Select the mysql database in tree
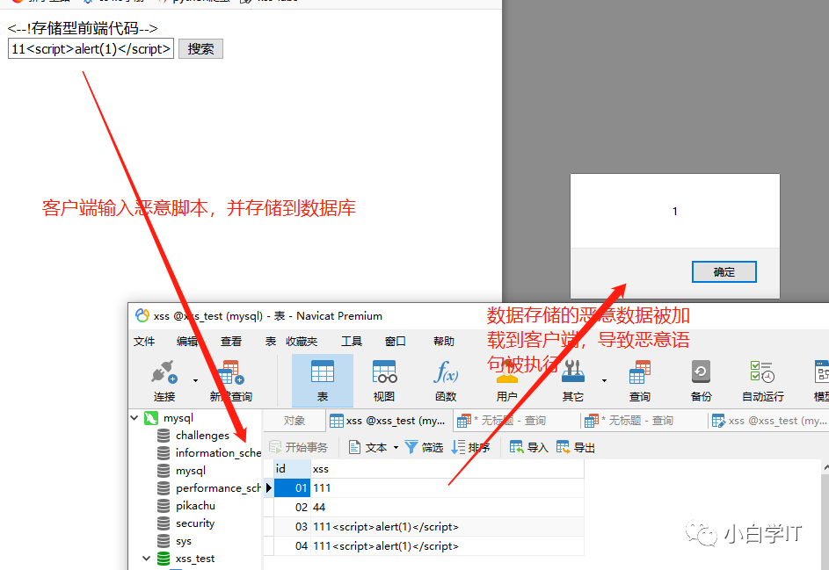 191,471
